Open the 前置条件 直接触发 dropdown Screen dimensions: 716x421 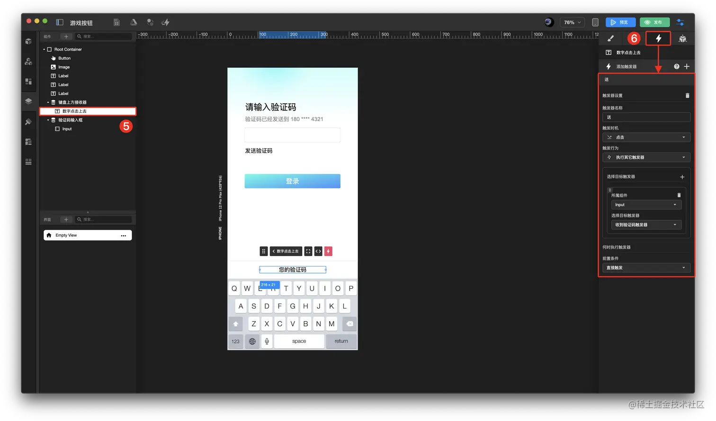(646, 267)
